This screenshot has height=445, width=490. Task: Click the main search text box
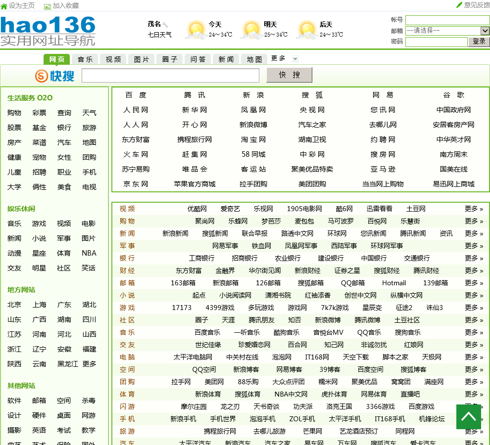170,76
